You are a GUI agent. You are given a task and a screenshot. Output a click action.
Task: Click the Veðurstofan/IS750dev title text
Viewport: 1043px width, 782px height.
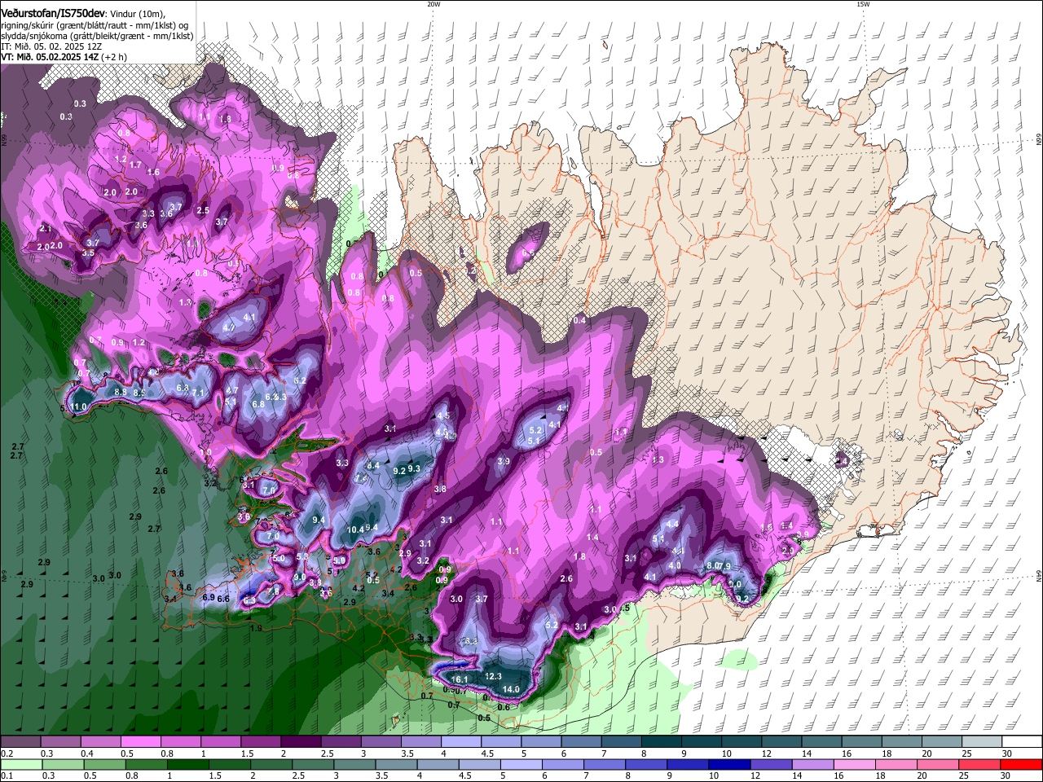click(x=53, y=12)
